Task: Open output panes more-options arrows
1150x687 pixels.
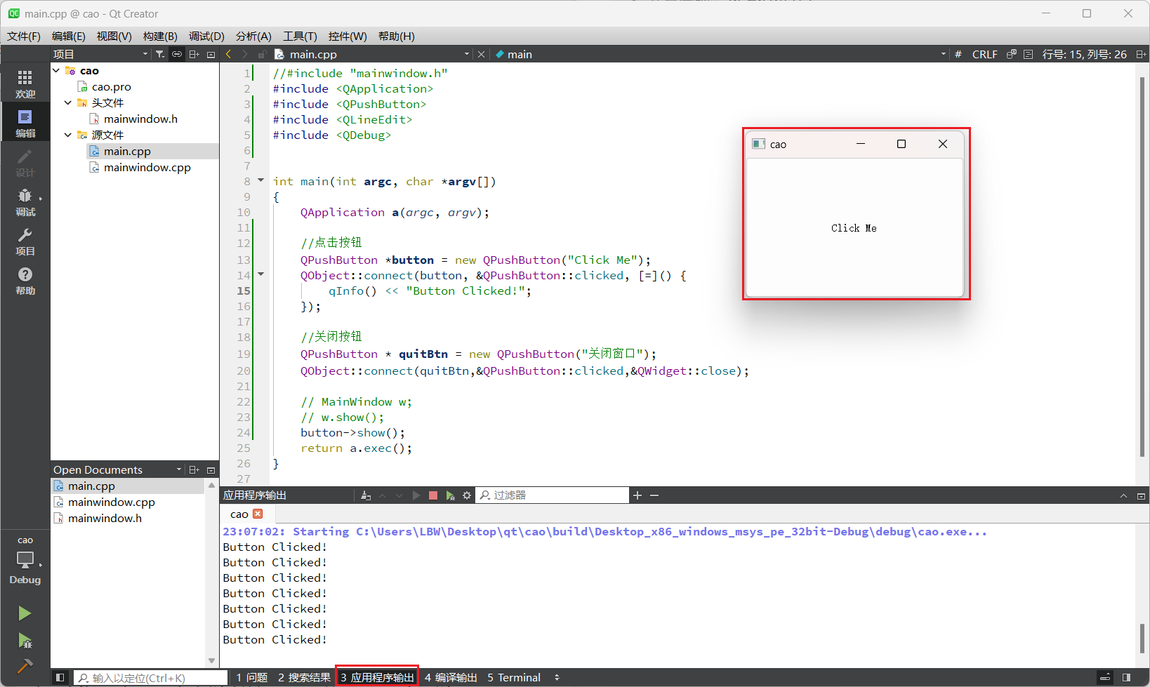Action: click(557, 677)
